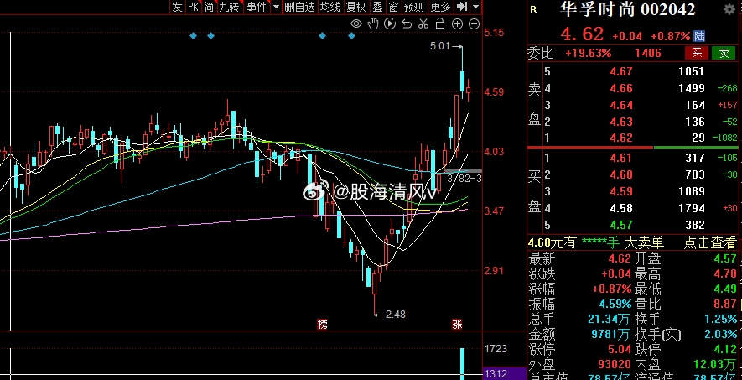Click 删自选 to remove from watchlist
Image resolution: width=742 pixels, height=380 pixels.
tap(299, 7)
